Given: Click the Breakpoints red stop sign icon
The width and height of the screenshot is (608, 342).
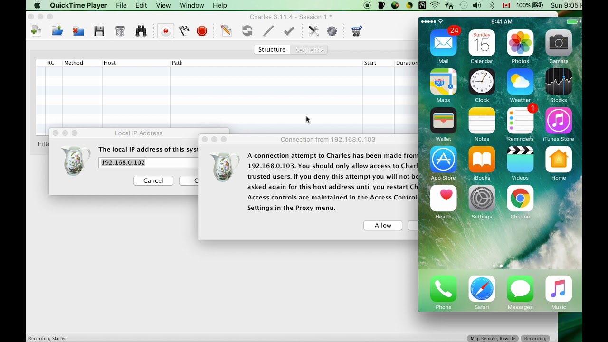Looking at the screenshot, I should [202, 31].
